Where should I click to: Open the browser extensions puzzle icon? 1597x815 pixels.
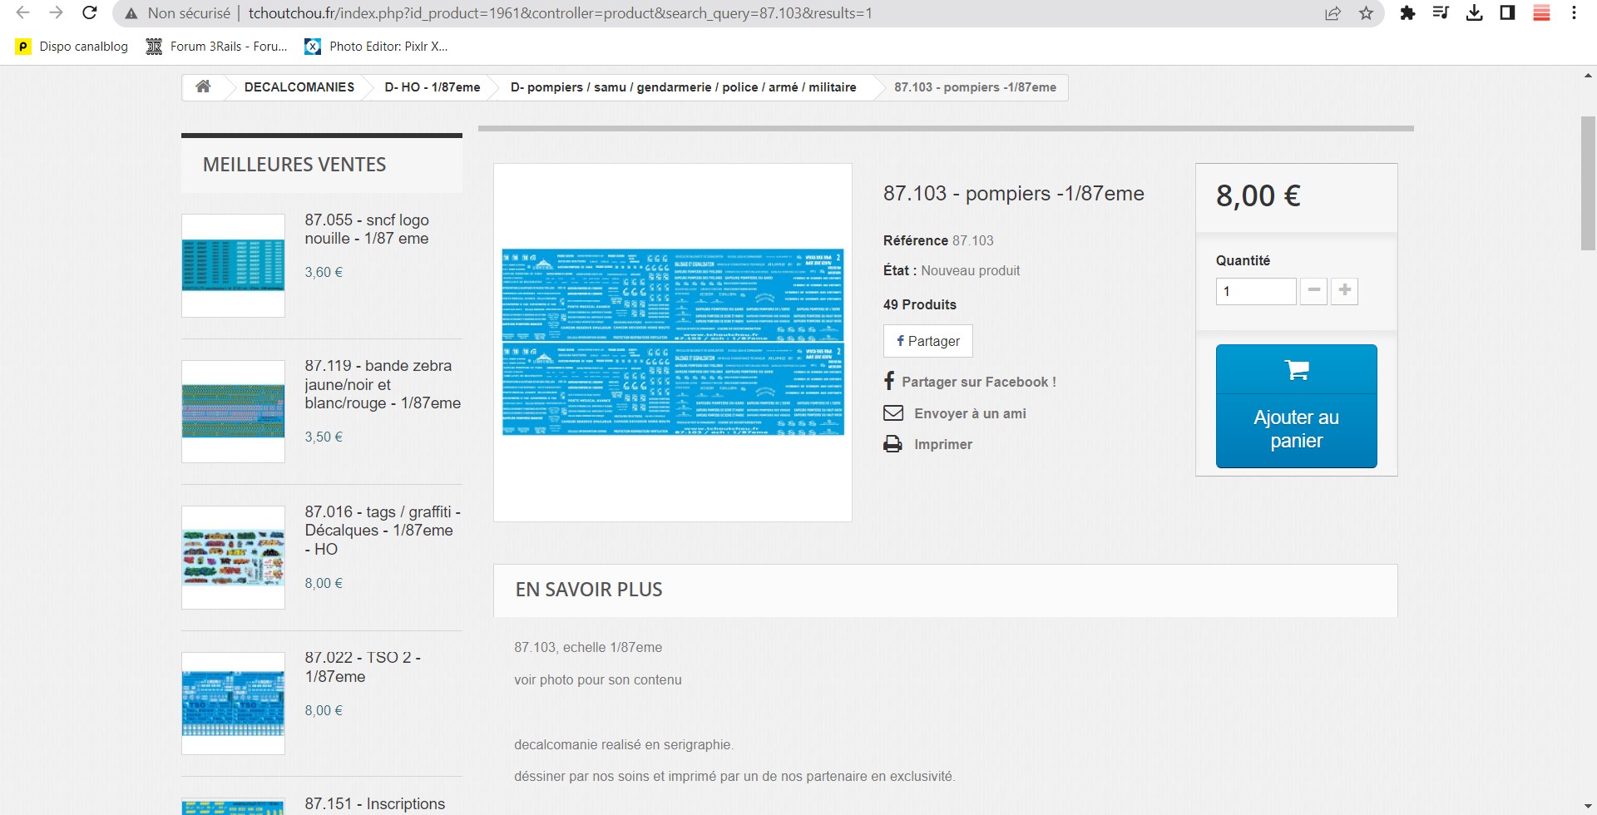click(x=1407, y=13)
